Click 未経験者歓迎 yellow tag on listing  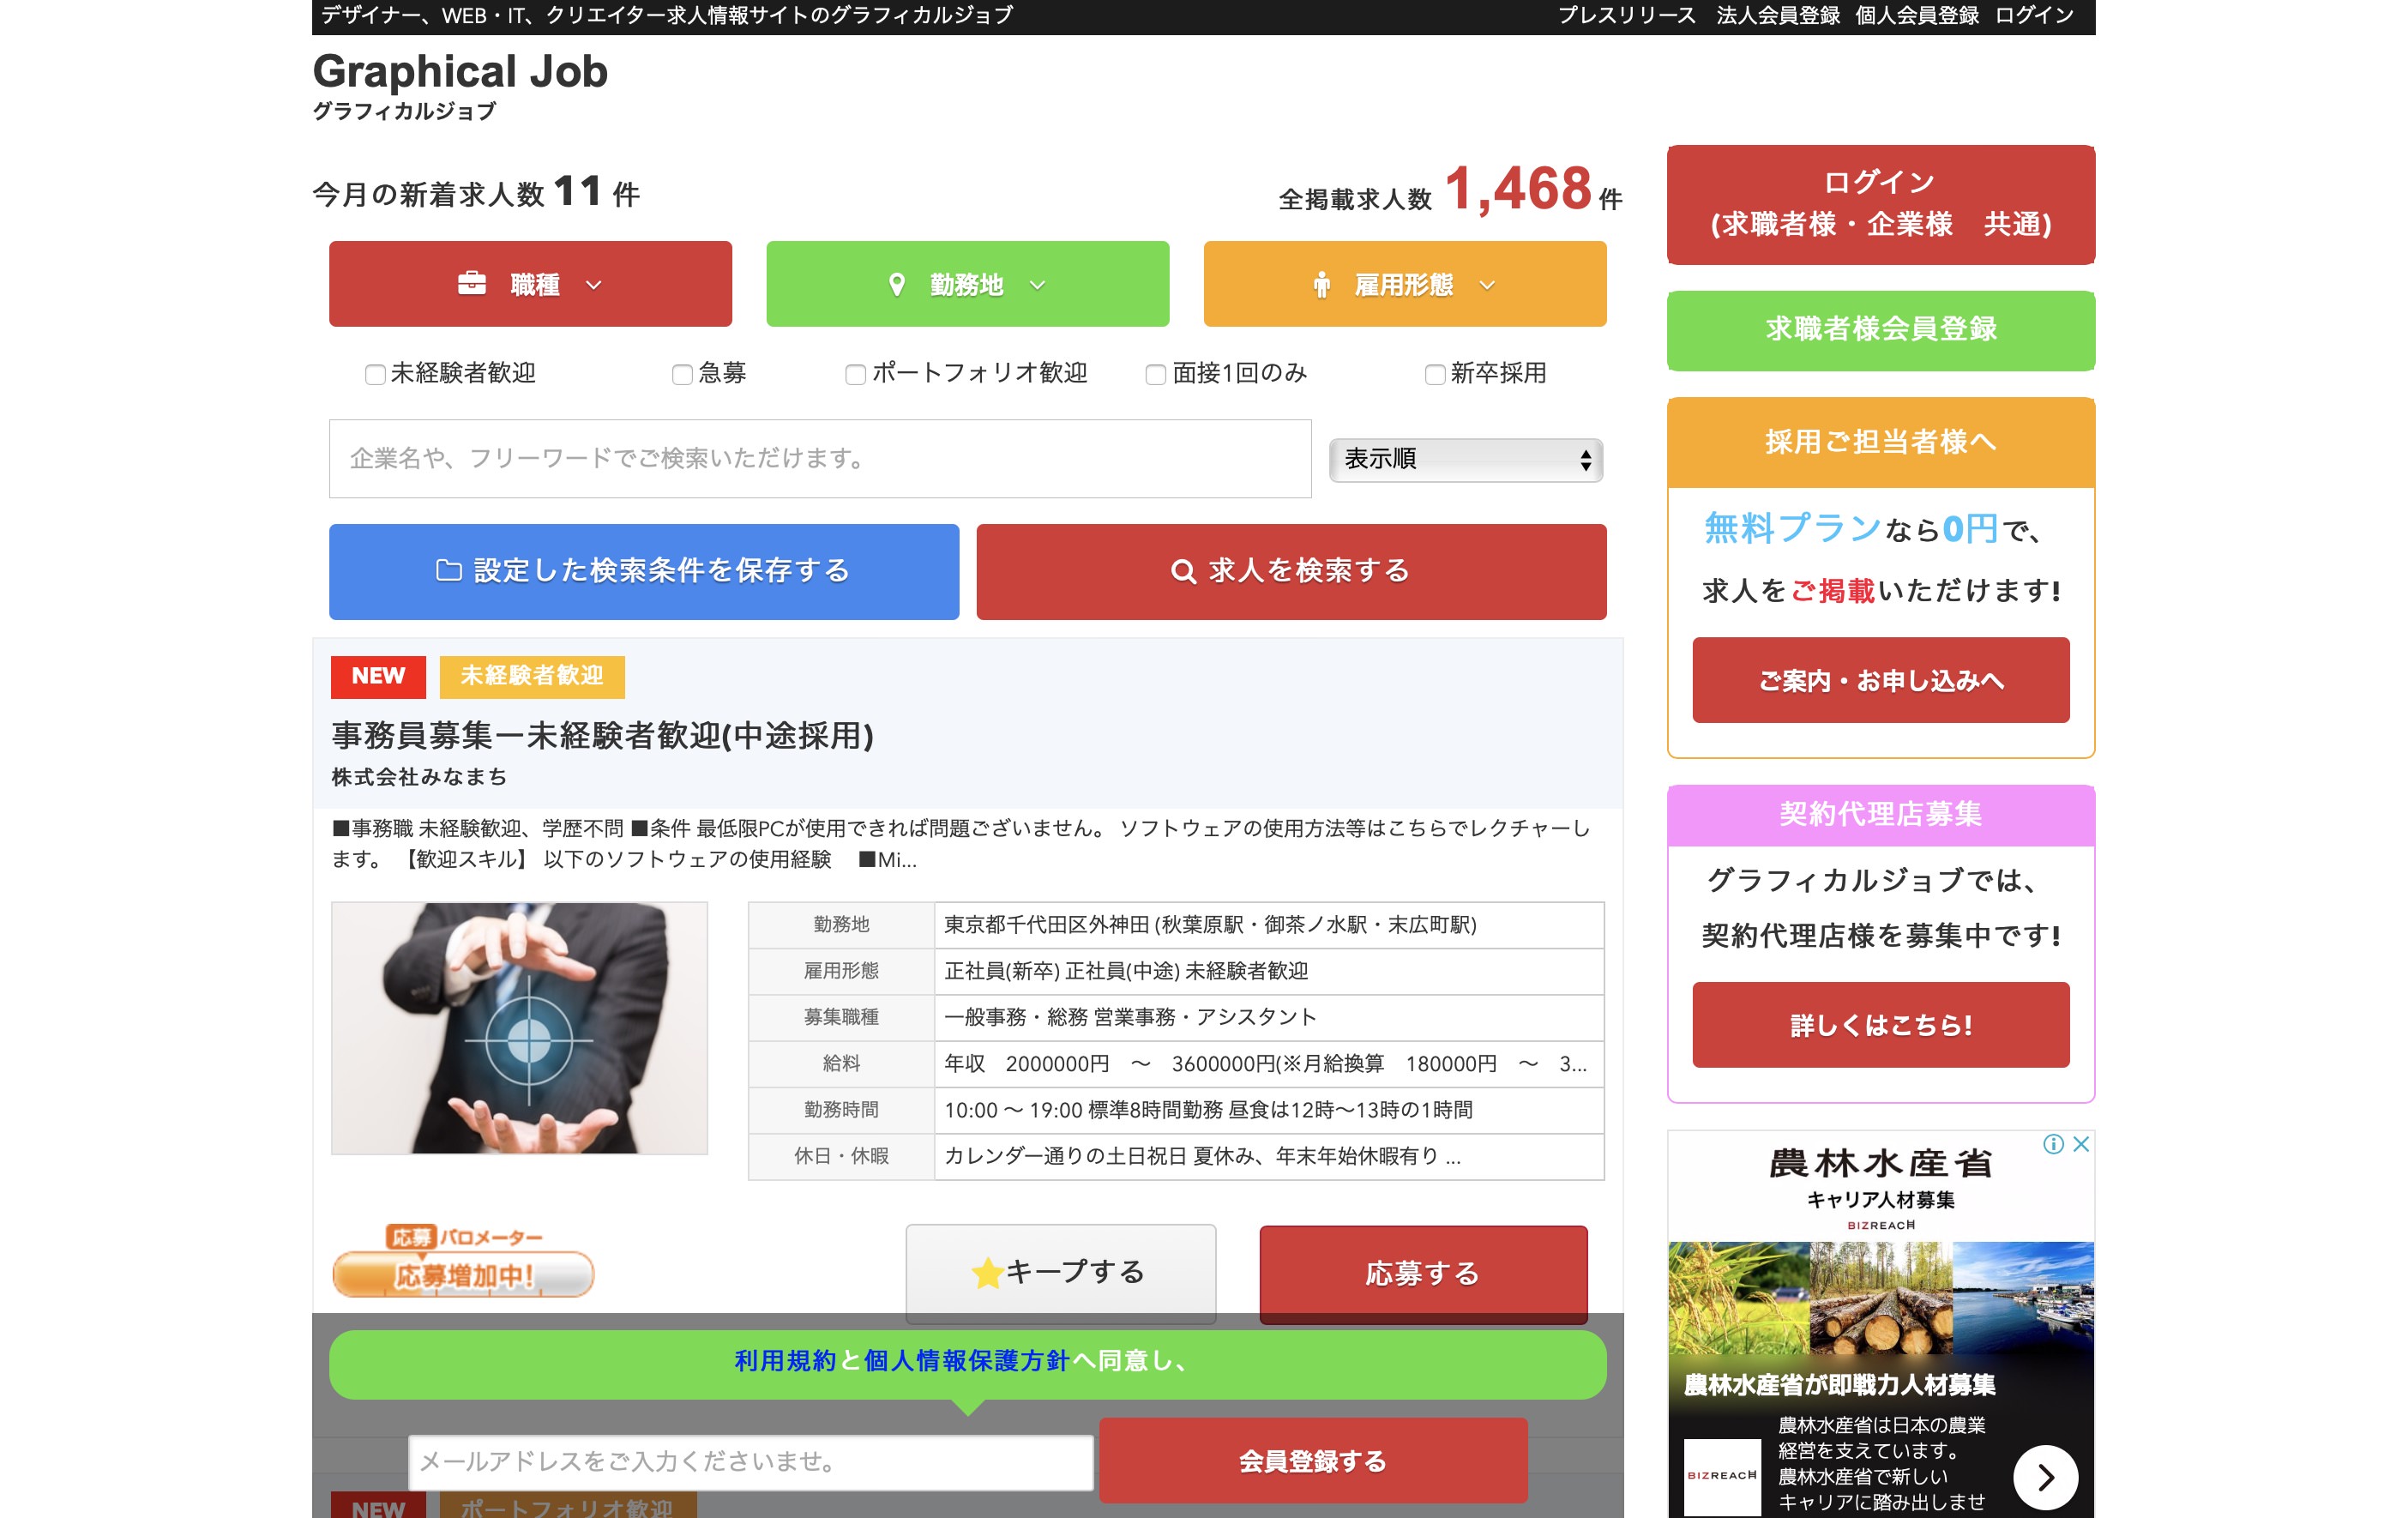(x=532, y=677)
